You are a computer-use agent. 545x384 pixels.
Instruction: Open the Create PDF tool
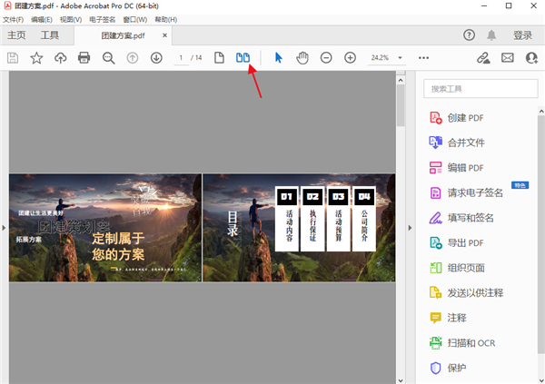point(464,118)
